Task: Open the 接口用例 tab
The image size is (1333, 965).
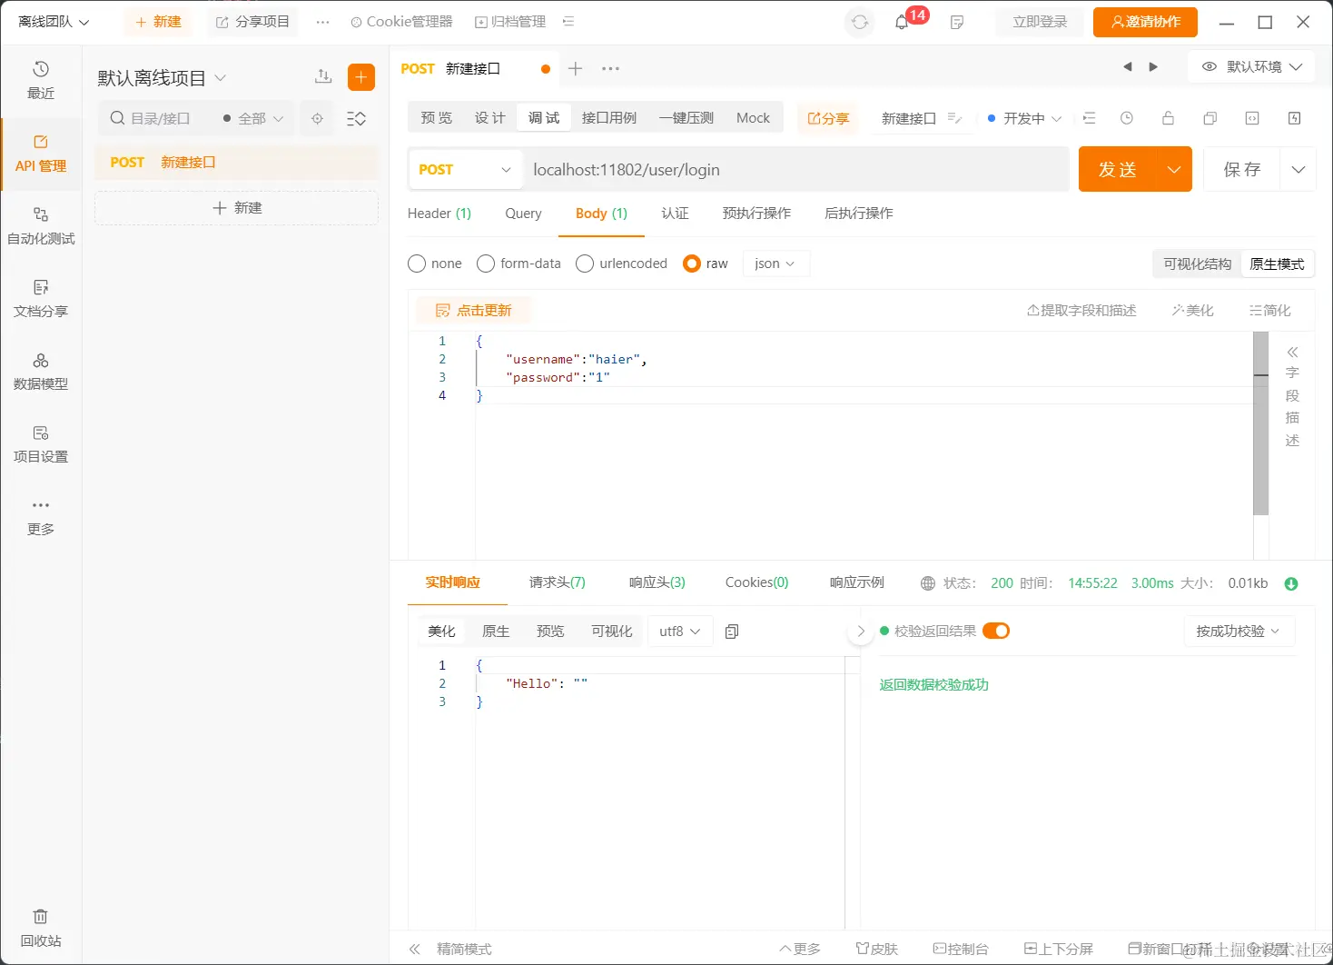Action: [609, 118]
